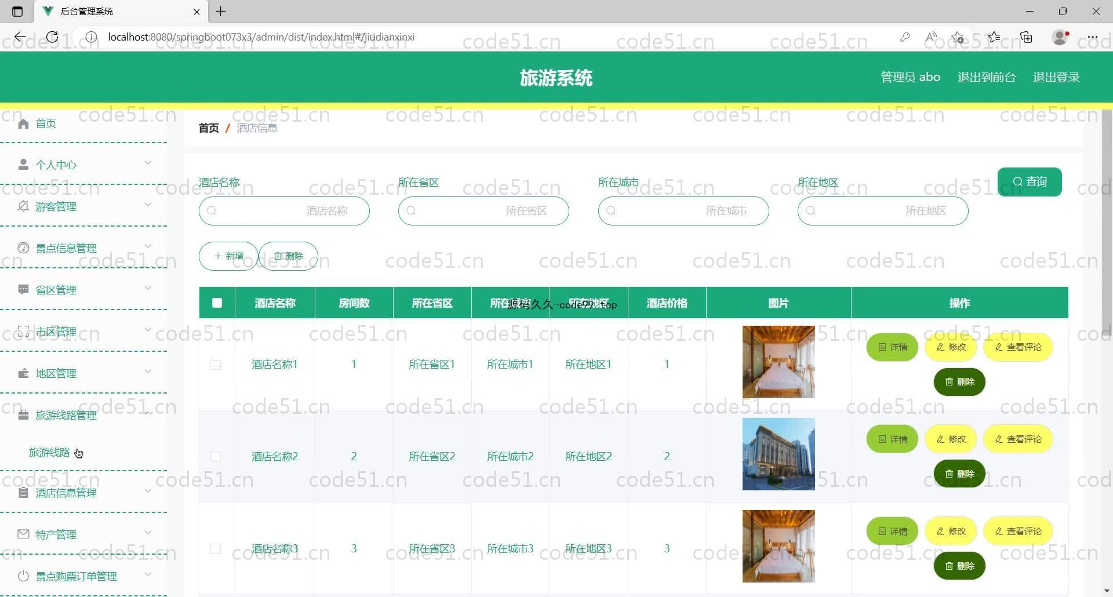Click the page vertical scrollbar

click(1107, 223)
